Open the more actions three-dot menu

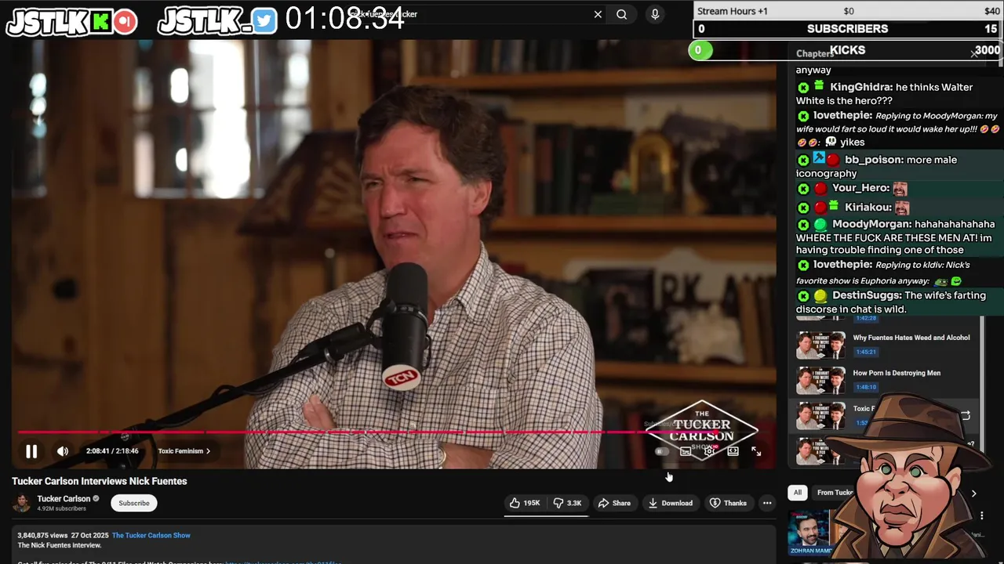point(767,503)
